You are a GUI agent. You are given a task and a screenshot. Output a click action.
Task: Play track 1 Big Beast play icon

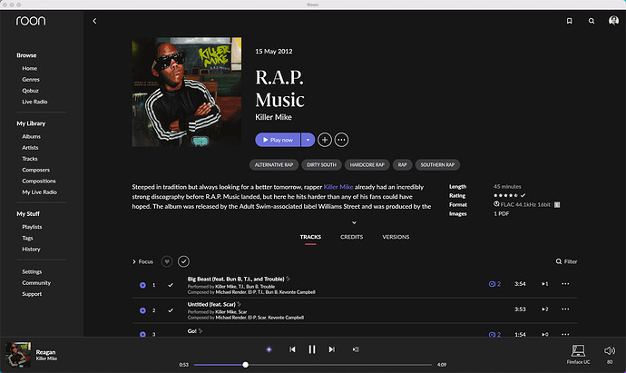(x=142, y=285)
